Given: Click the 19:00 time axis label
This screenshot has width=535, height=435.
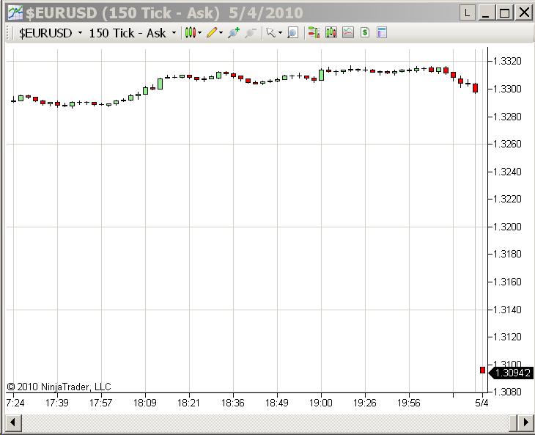Looking at the screenshot, I should click(x=321, y=403).
